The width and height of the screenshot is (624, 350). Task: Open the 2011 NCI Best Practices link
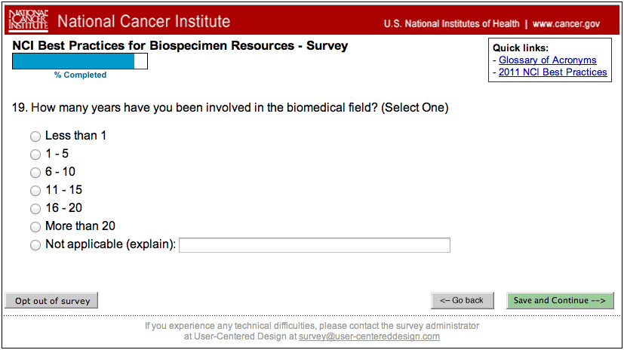point(552,72)
